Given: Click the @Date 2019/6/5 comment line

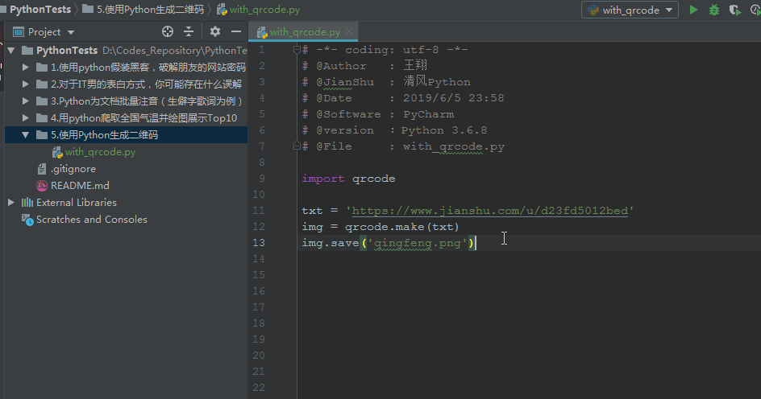Looking at the screenshot, I should point(403,98).
